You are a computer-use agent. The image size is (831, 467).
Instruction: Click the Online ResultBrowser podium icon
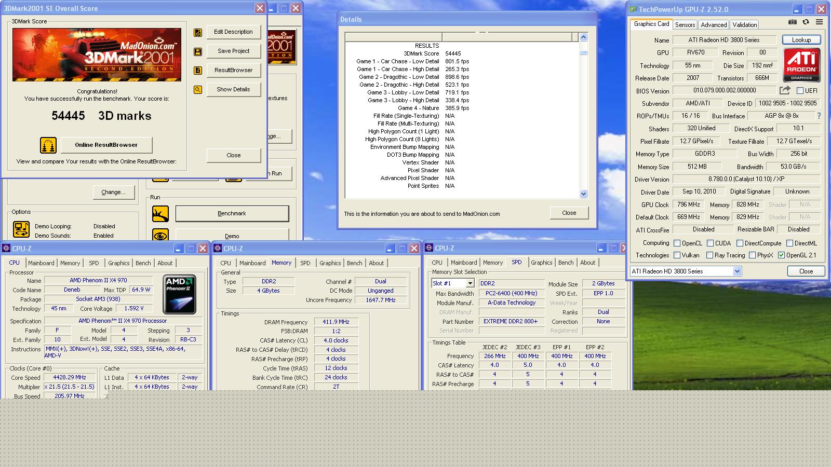(48, 145)
